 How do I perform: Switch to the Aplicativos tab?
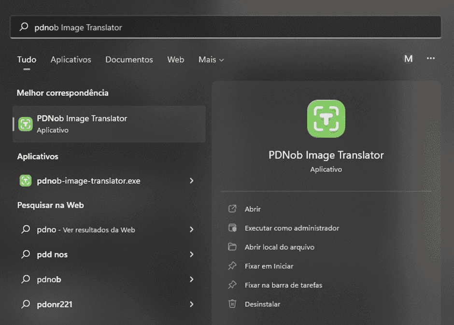71,59
